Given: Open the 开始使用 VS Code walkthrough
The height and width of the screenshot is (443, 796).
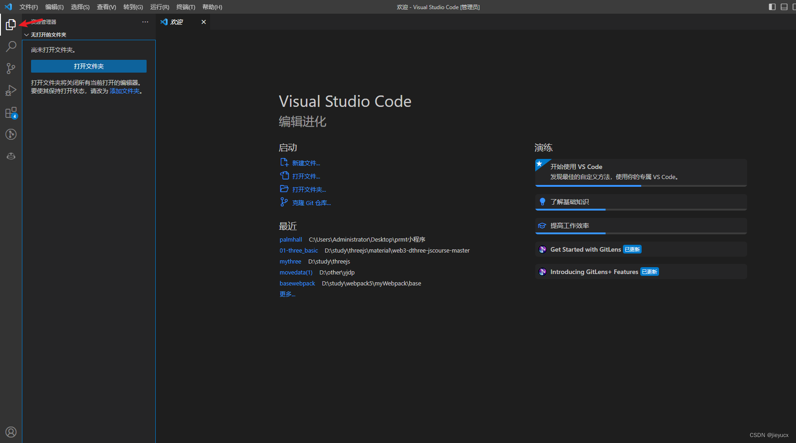Looking at the screenshot, I should point(641,173).
